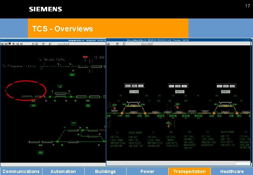253x175 pixels.
Task: Select the highlighted grid icon in the left window toolbar
Action: (x=10, y=44)
